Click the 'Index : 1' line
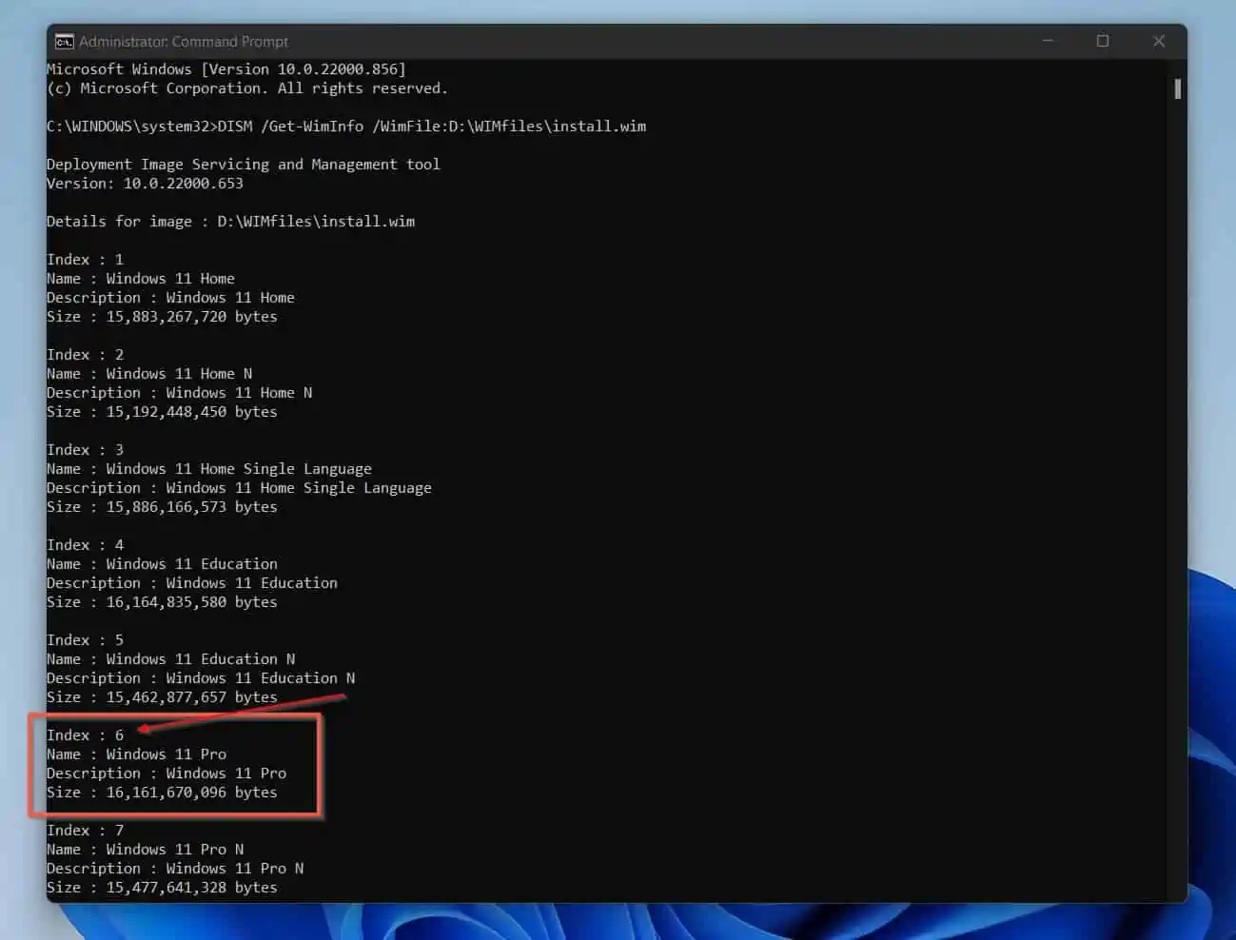This screenshot has width=1236, height=940. (85, 260)
